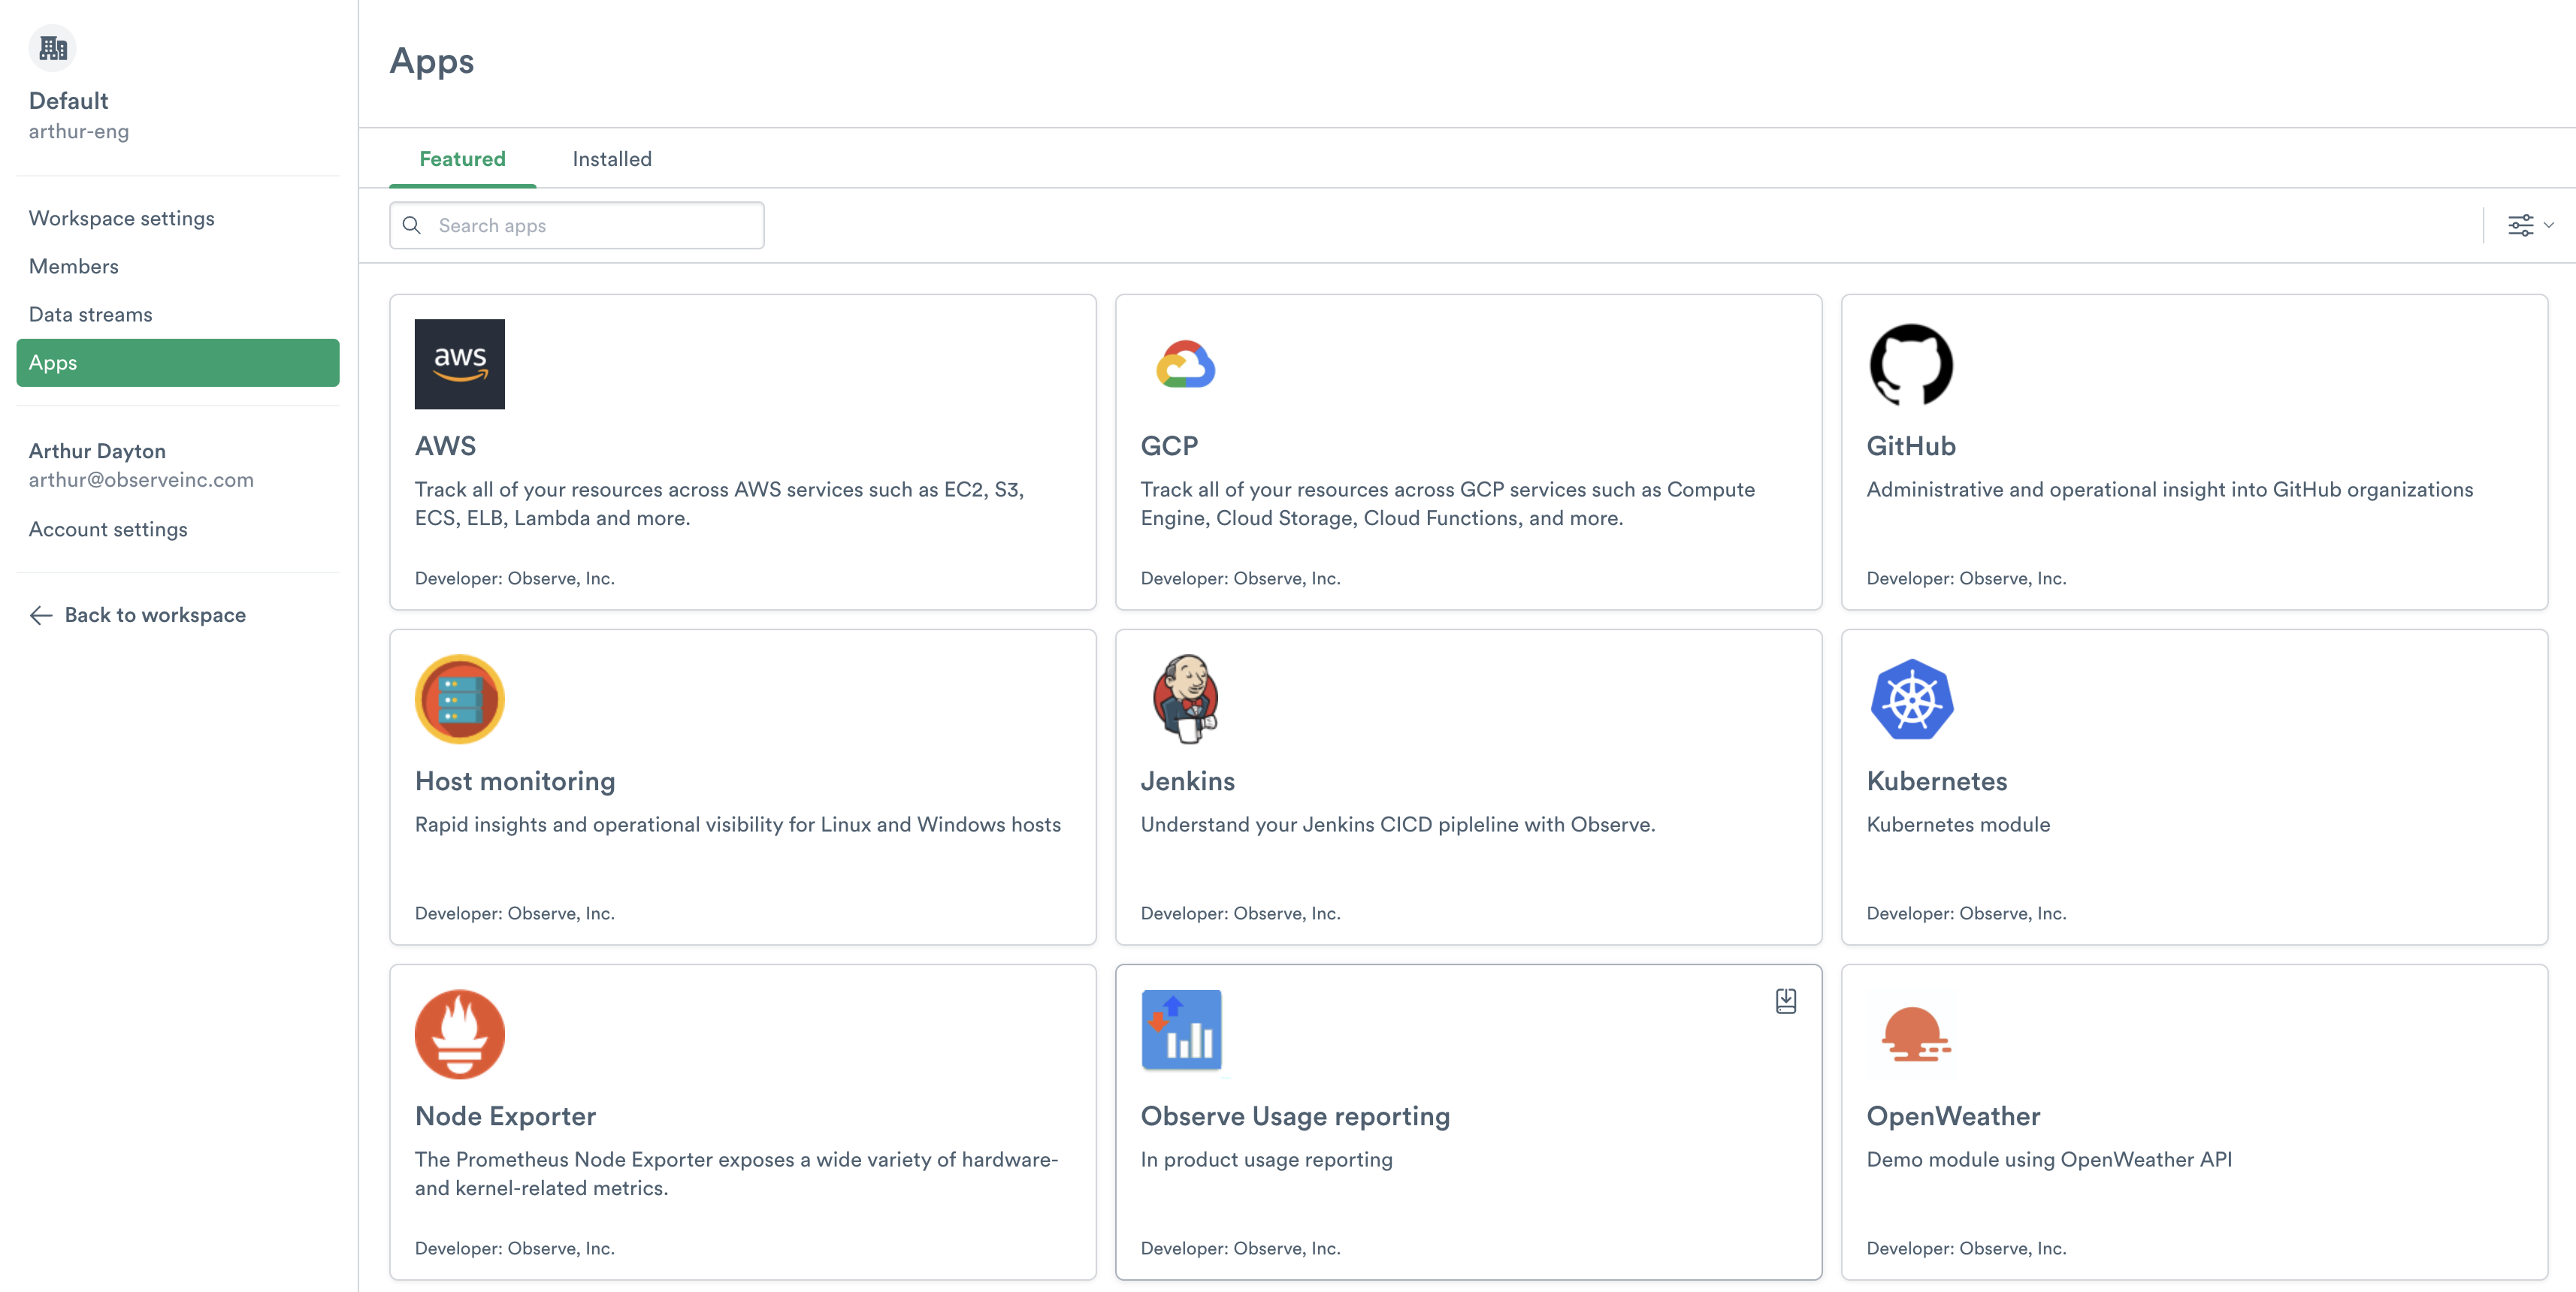Click Jenkins CICD pipeline description
2576x1292 pixels.
1397,824
